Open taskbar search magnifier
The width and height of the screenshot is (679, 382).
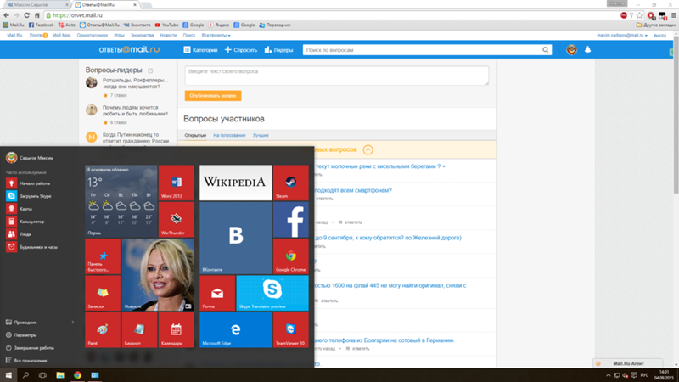pyautogui.click(x=25, y=375)
